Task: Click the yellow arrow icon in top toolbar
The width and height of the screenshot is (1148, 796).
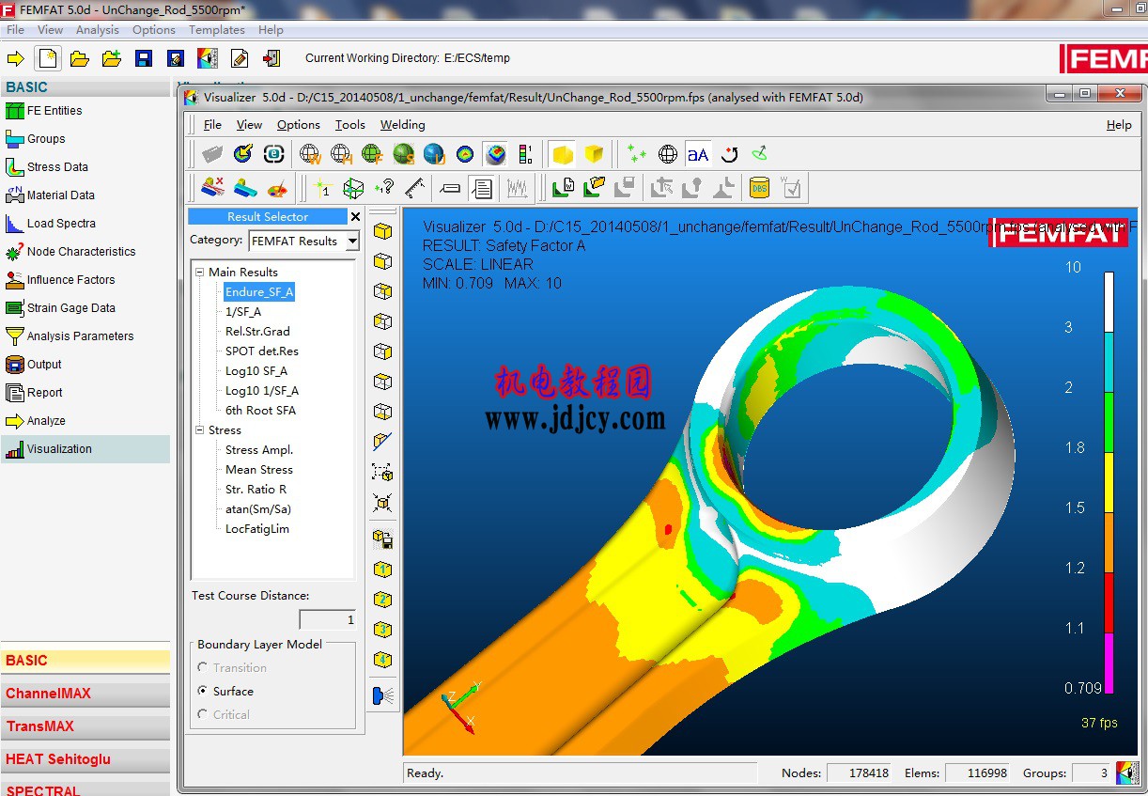Action: coord(16,58)
